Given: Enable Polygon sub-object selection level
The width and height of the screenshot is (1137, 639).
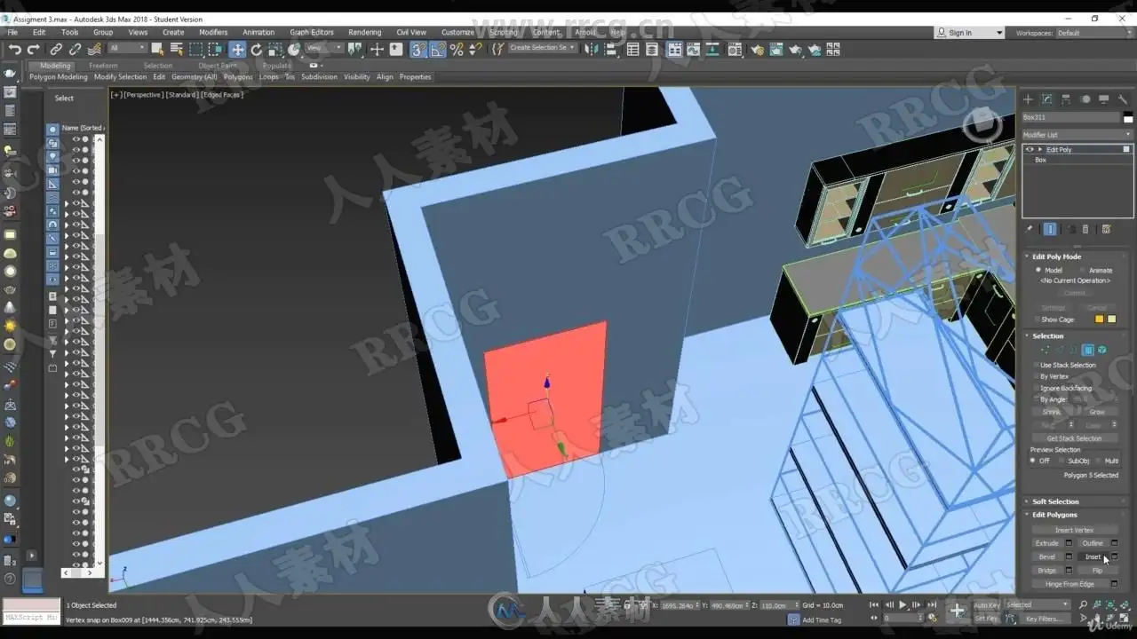Looking at the screenshot, I should tap(1087, 351).
